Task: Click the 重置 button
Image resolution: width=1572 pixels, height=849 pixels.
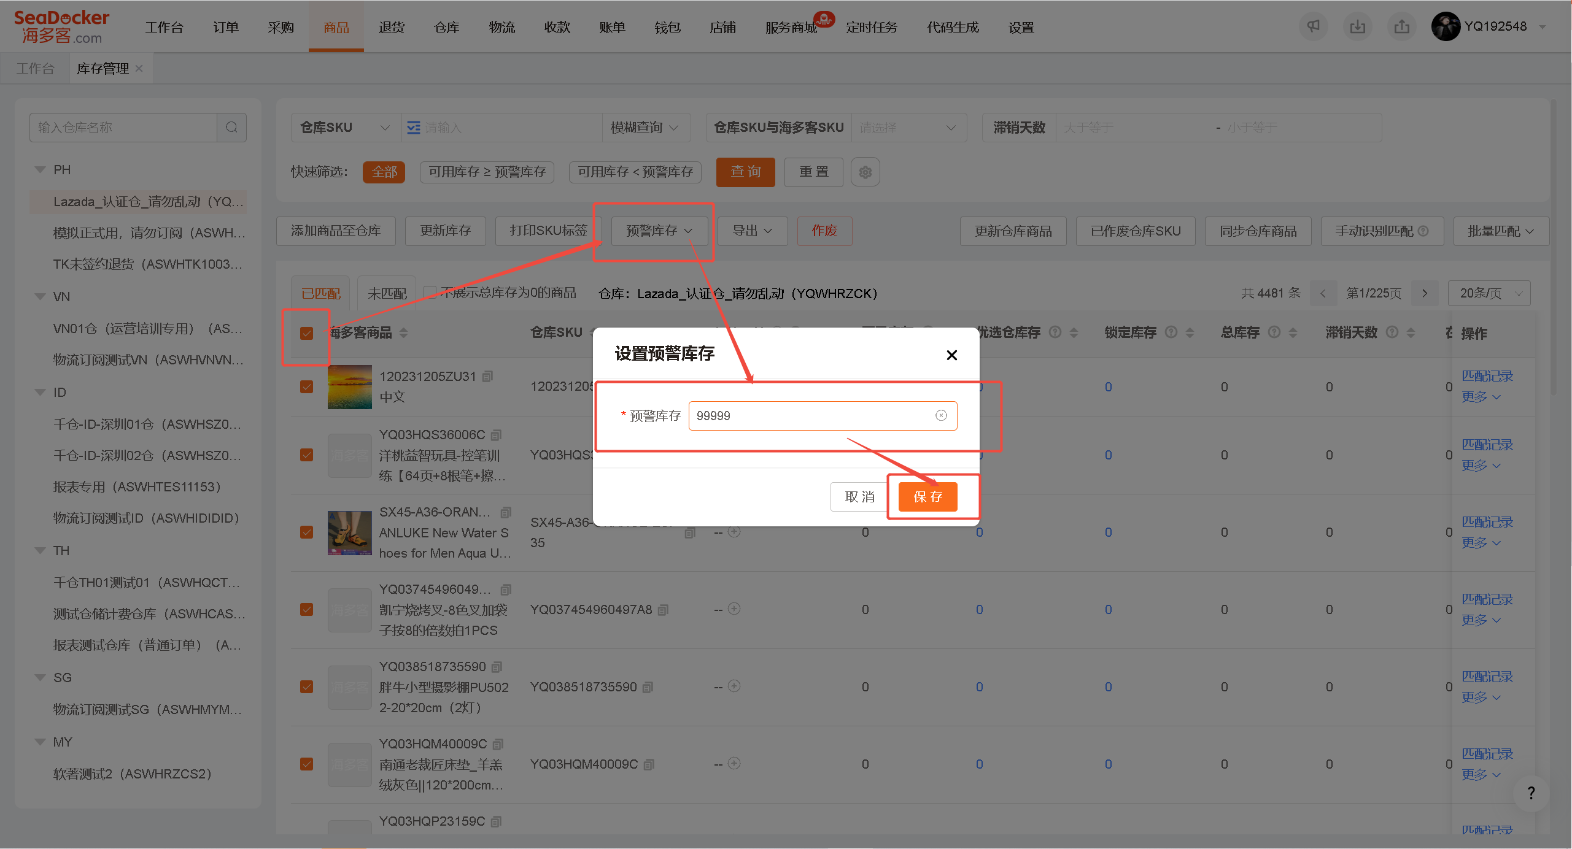Action: 813,172
